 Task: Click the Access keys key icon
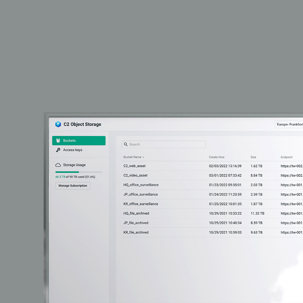click(x=58, y=150)
